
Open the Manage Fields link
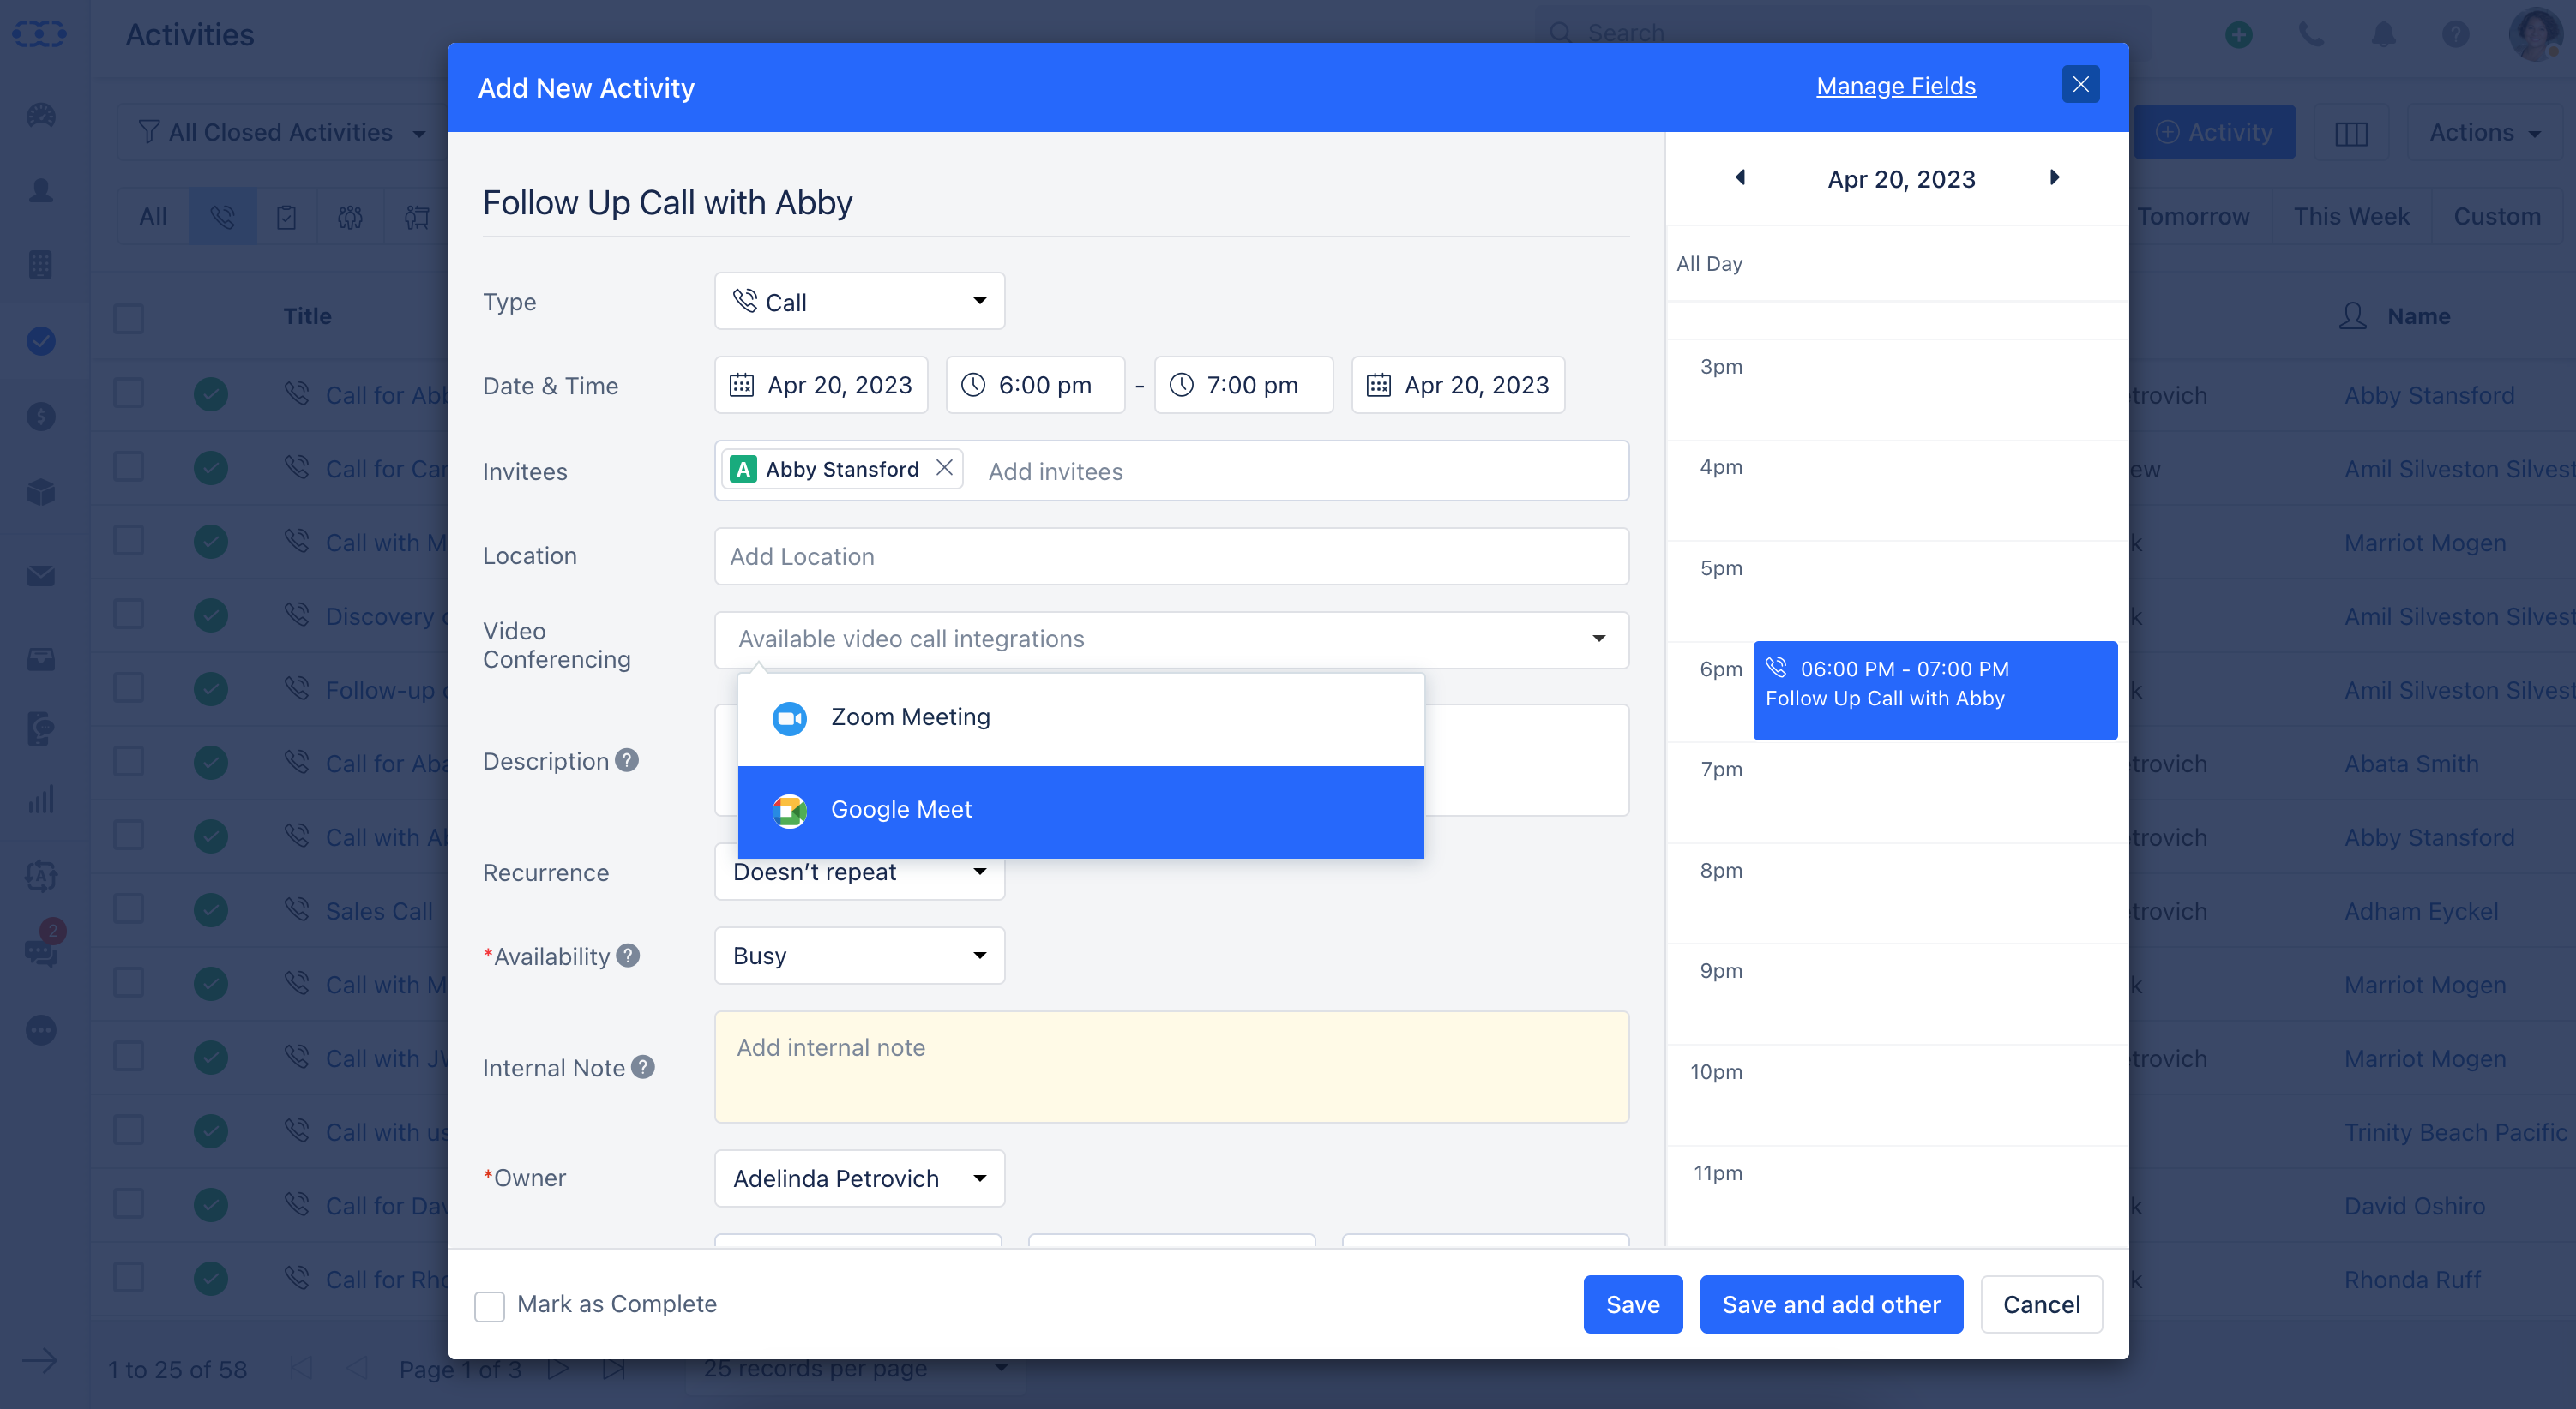click(x=1895, y=86)
